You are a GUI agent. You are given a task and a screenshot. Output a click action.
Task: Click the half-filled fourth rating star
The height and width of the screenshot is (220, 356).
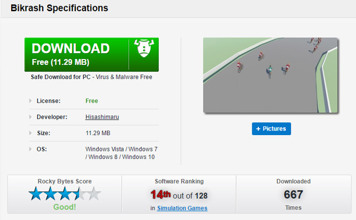79,194
